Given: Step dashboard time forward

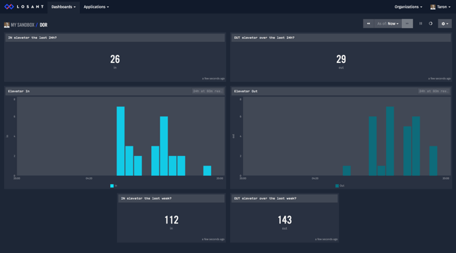Looking at the screenshot, I should tap(407, 23).
